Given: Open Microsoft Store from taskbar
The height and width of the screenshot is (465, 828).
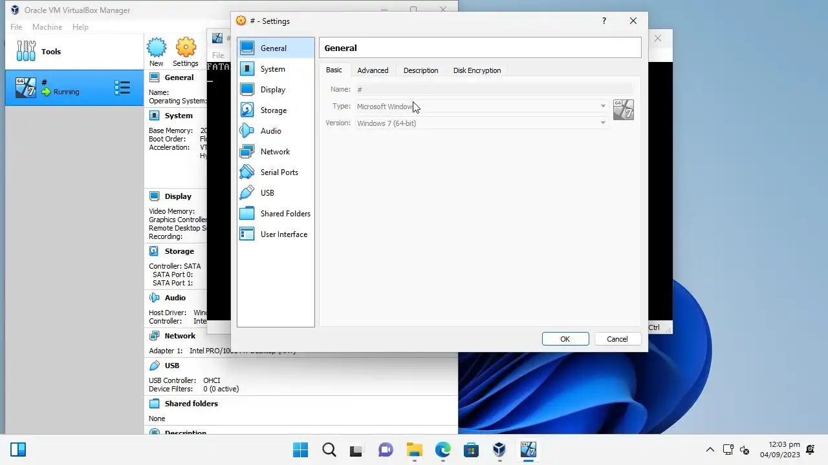Looking at the screenshot, I should (471, 449).
